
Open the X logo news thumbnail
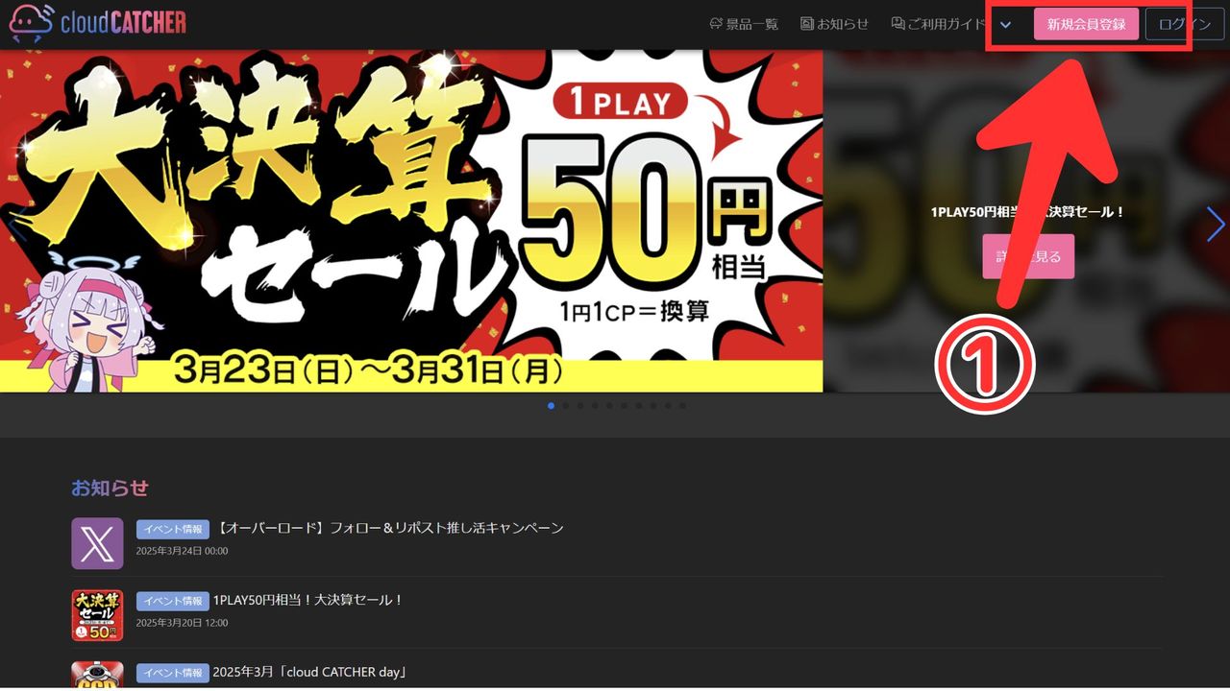pyautogui.click(x=97, y=543)
